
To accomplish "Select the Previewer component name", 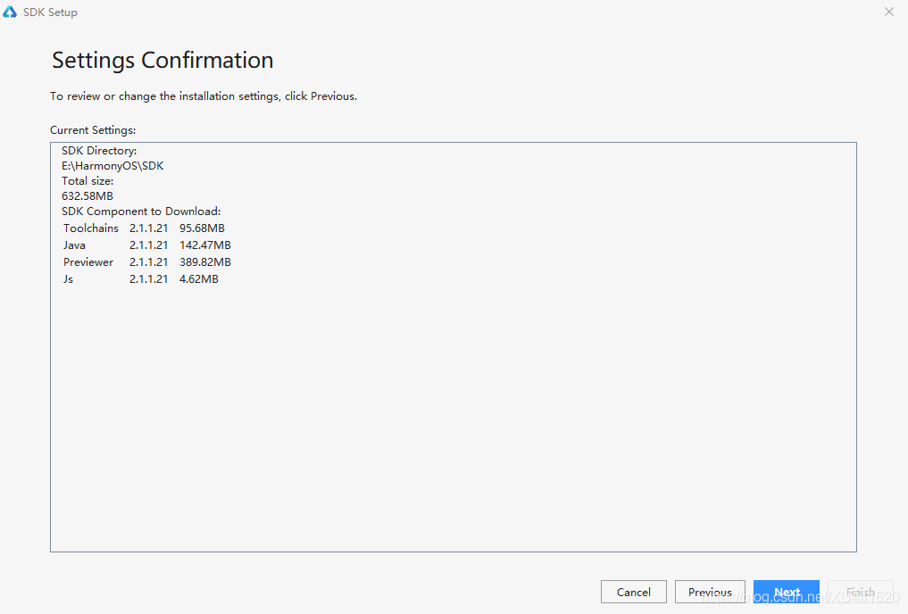I will tap(88, 262).
